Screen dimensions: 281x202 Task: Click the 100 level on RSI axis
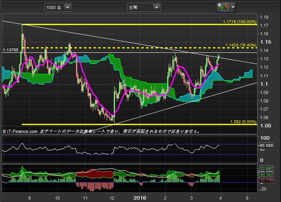(x=265, y=138)
